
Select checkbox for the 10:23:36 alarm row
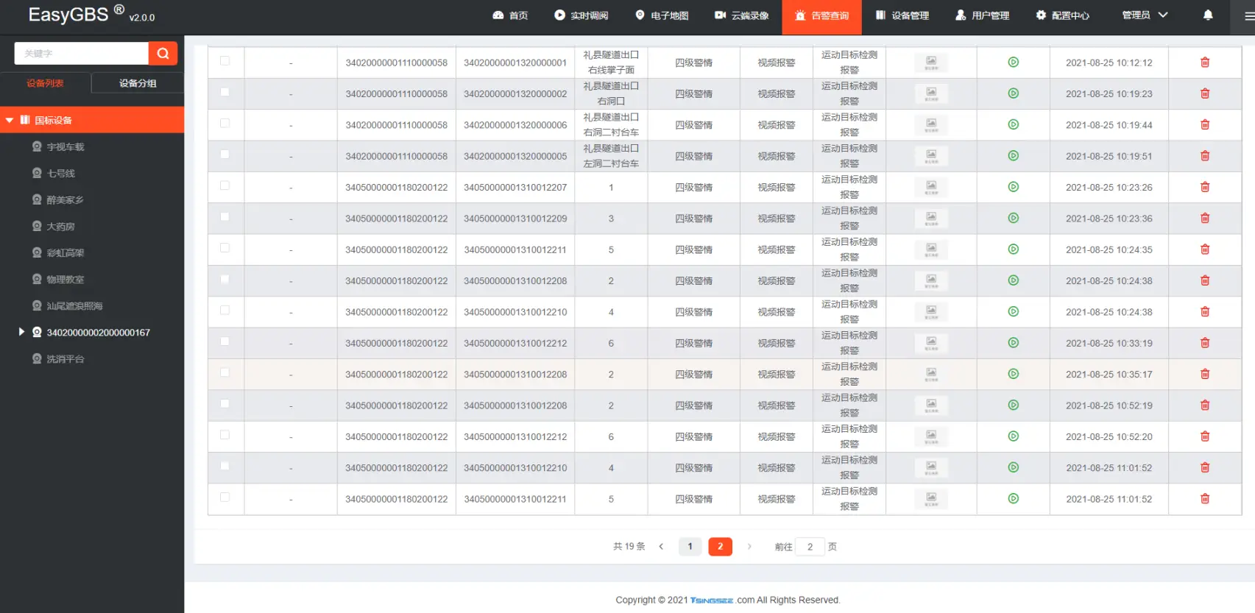(x=225, y=217)
